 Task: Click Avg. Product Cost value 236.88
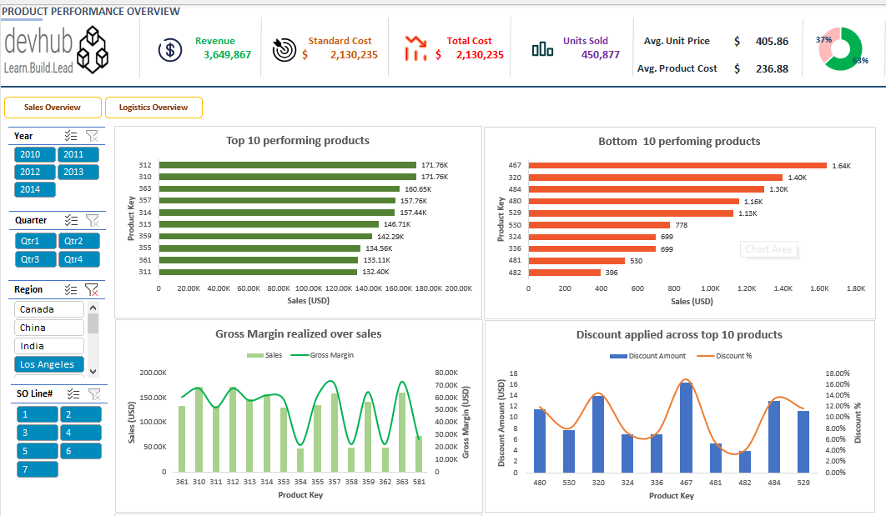click(772, 69)
